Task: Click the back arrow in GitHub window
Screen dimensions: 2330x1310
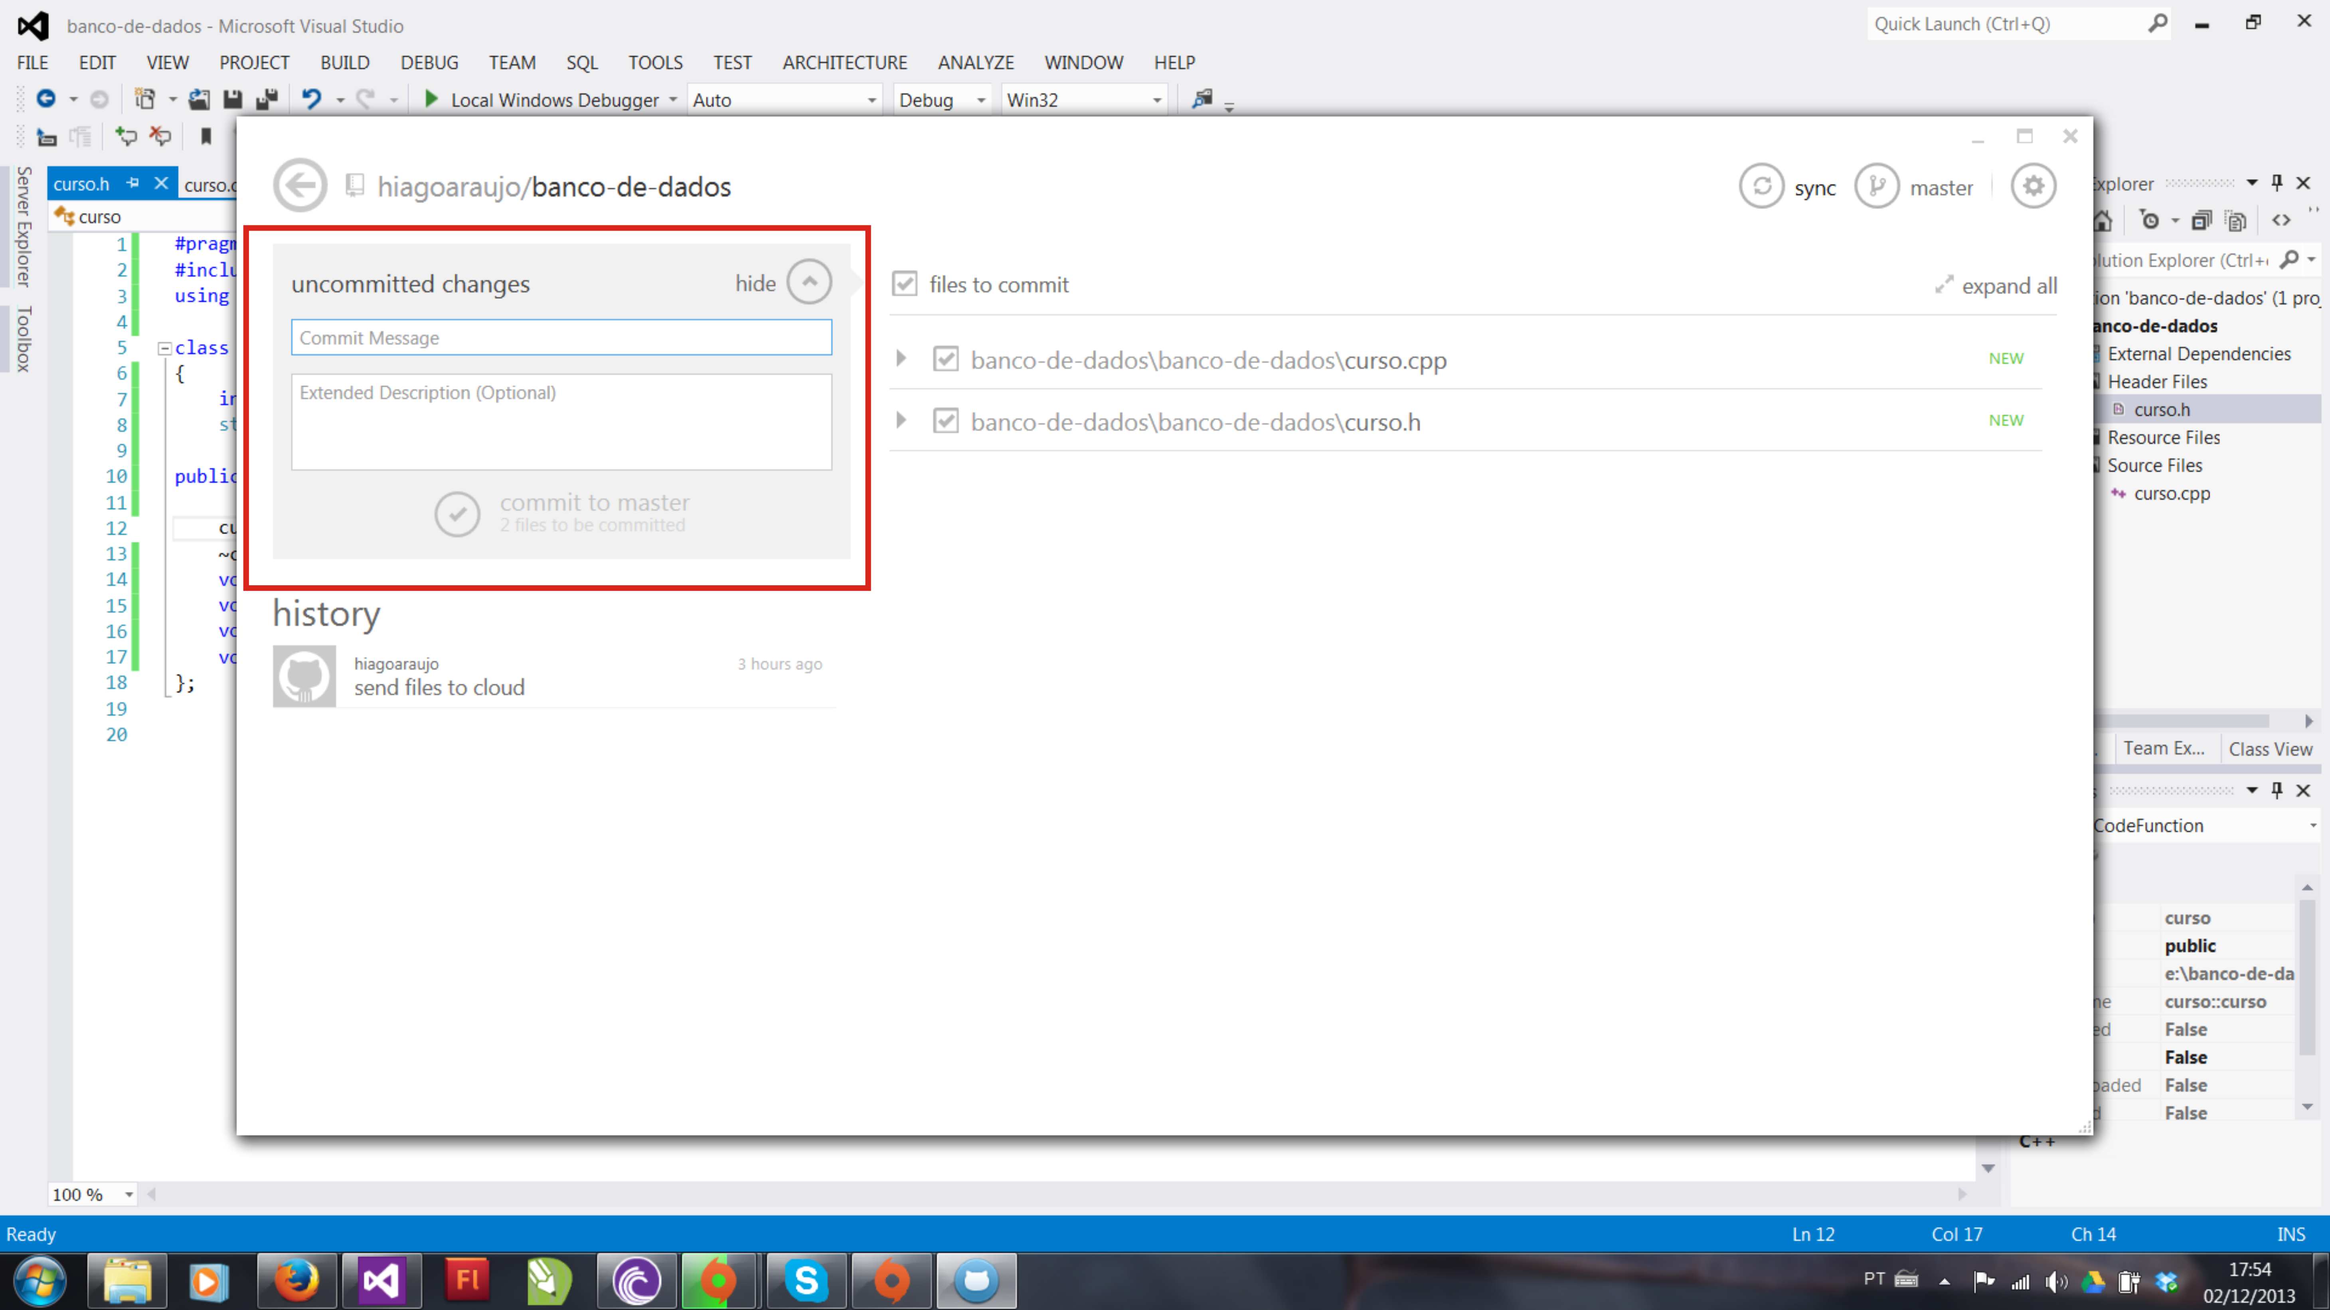Action: point(300,185)
